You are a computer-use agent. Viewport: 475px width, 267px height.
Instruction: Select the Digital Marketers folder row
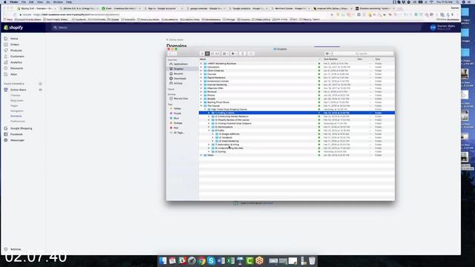(297, 78)
